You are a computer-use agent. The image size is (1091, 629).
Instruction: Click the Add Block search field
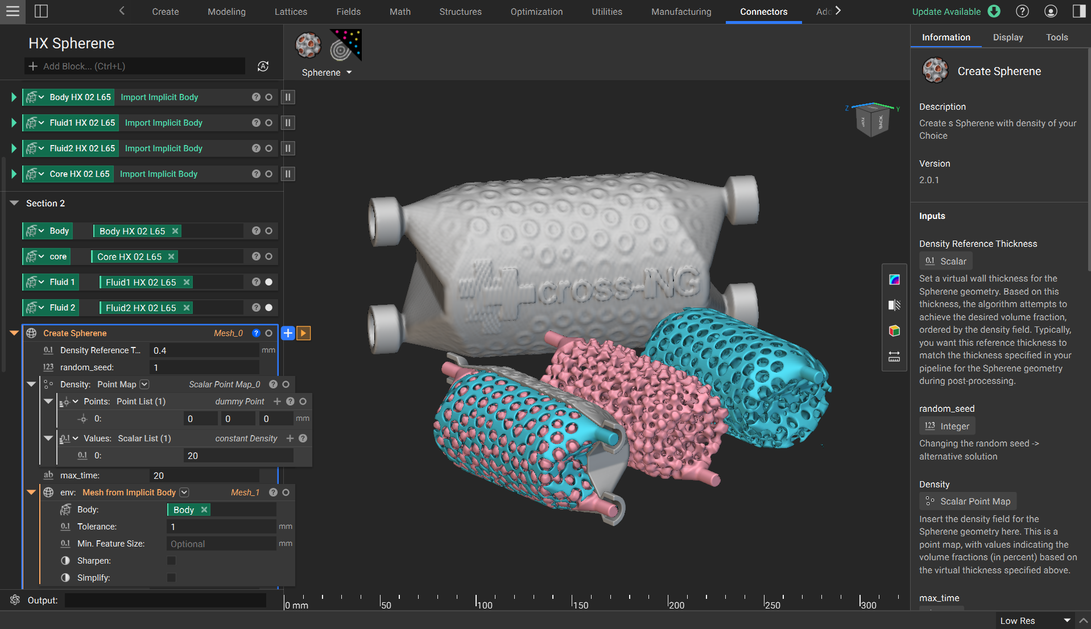tap(137, 67)
